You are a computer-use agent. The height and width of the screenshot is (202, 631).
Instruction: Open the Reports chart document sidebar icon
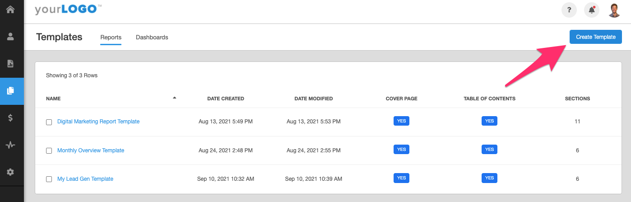pyautogui.click(x=10, y=63)
